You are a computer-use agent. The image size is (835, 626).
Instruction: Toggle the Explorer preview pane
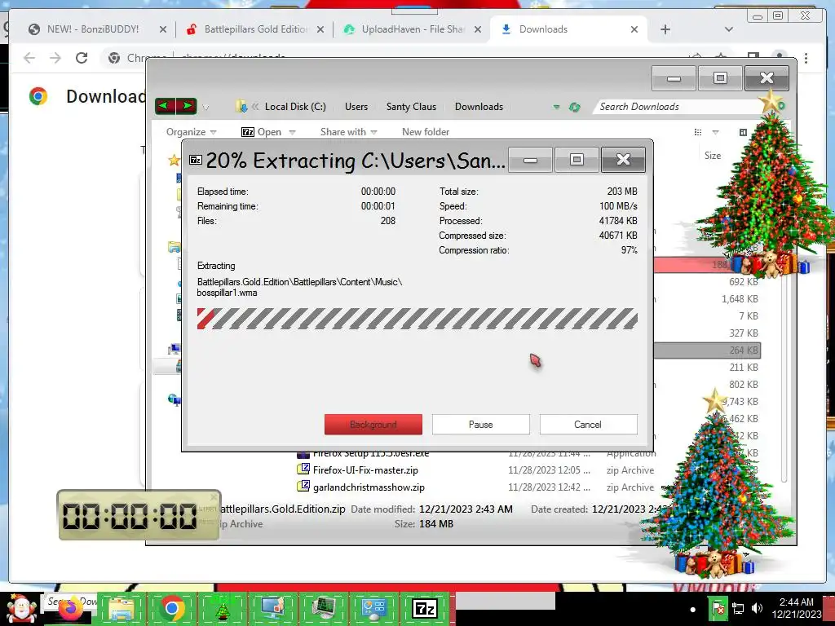click(x=744, y=132)
